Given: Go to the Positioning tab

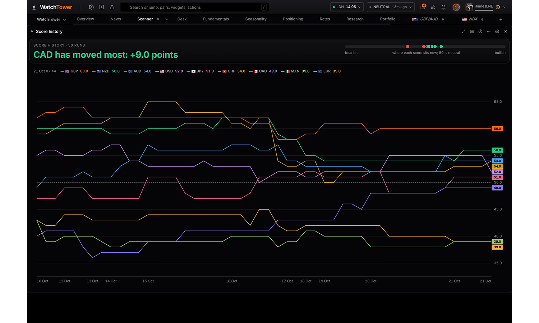Looking at the screenshot, I should (x=293, y=19).
